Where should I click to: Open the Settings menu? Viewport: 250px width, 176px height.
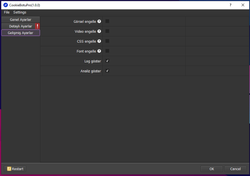point(20,12)
